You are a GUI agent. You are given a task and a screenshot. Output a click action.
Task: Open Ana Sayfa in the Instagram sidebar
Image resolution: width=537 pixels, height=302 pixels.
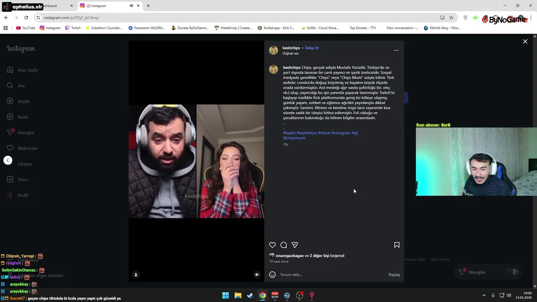click(23, 70)
